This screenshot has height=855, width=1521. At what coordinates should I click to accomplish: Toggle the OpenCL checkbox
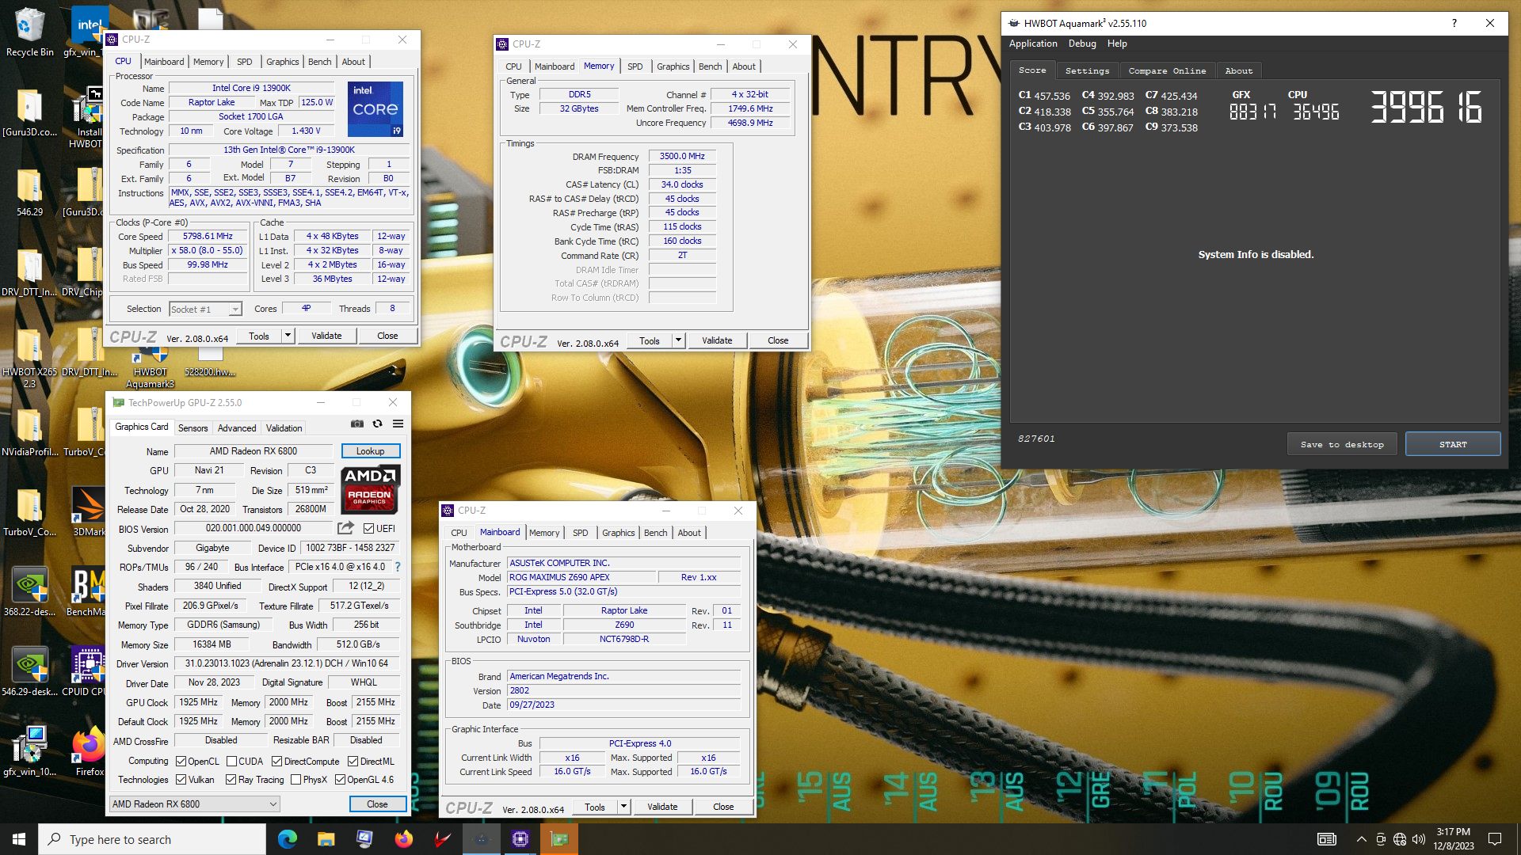pyautogui.click(x=181, y=761)
